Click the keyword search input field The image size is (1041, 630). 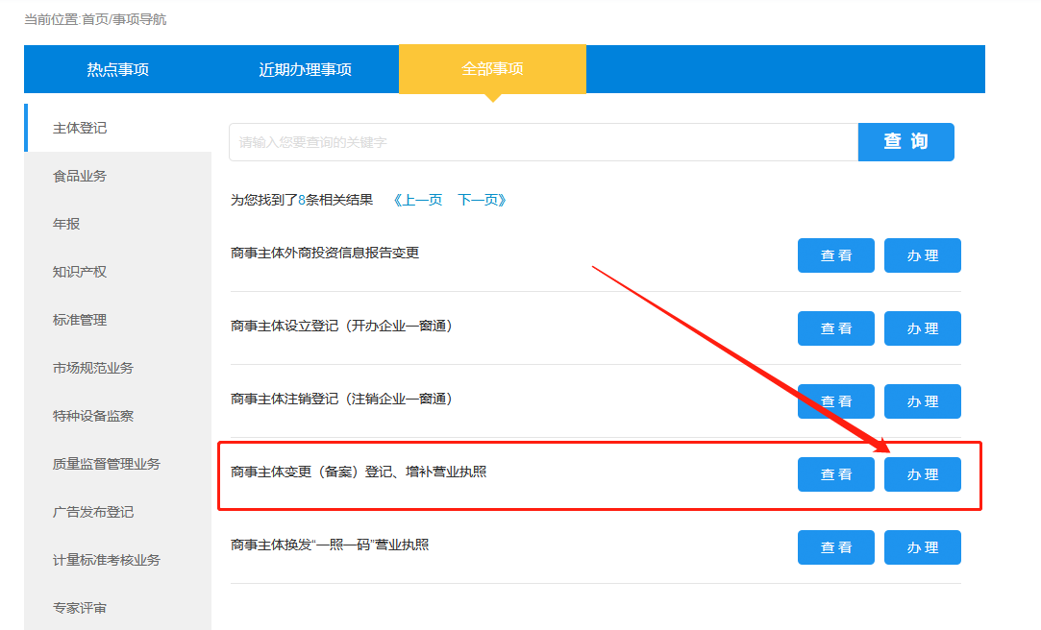pyautogui.click(x=543, y=142)
